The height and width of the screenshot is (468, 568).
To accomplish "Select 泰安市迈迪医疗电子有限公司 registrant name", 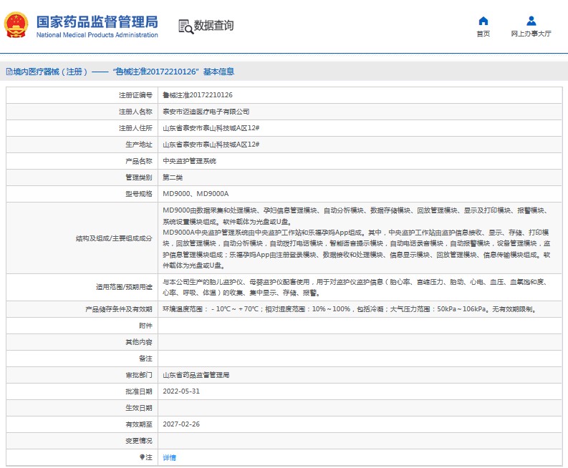I will [206, 112].
